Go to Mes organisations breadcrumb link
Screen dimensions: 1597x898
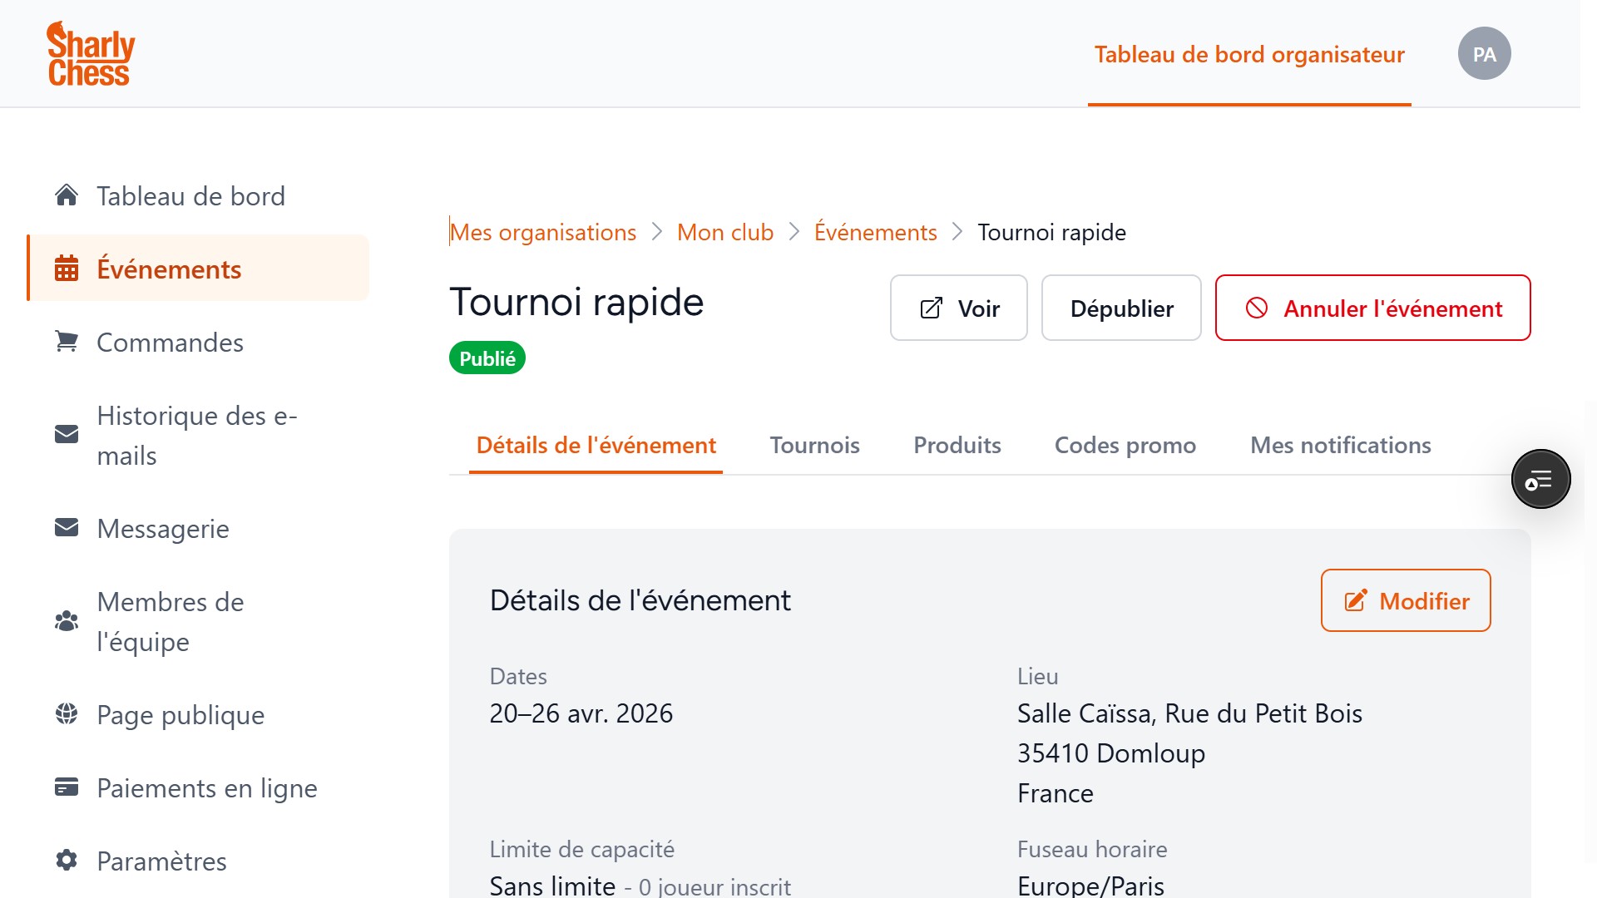(543, 232)
